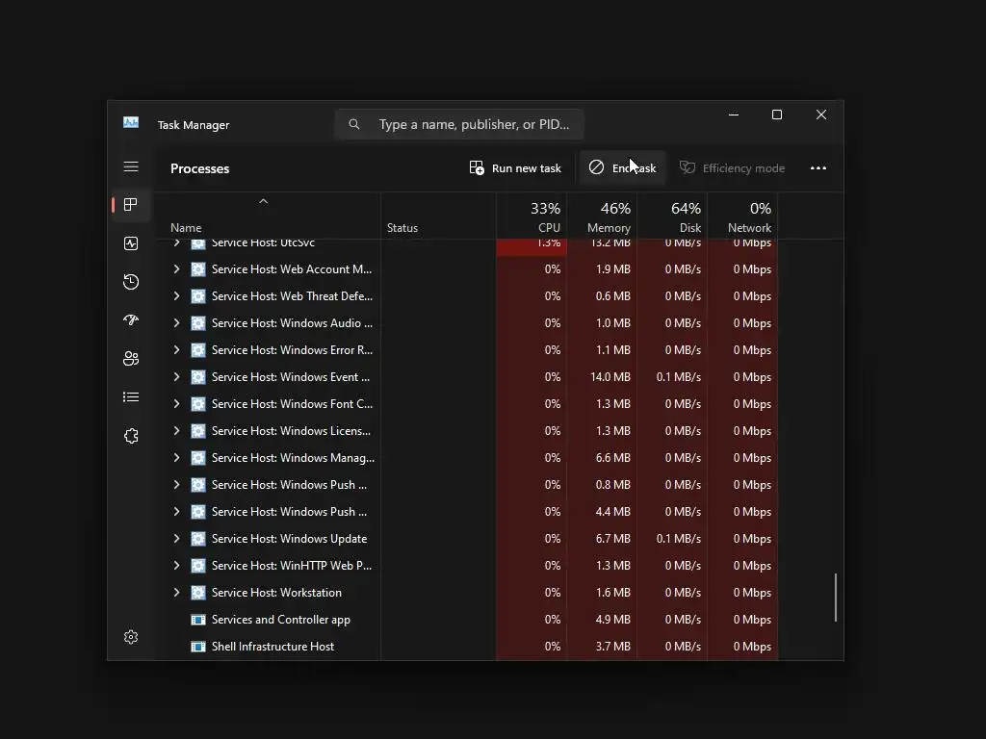This screenshot has height=739, width=986.
Task: Open the Details sidebar icon
Action: 131,397
